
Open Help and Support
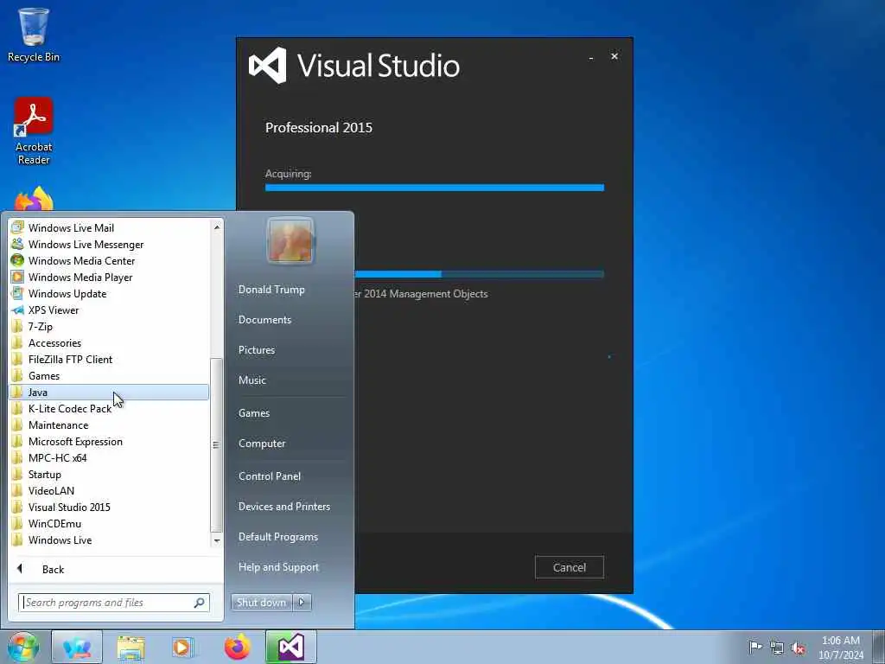(x=279, y=567)
